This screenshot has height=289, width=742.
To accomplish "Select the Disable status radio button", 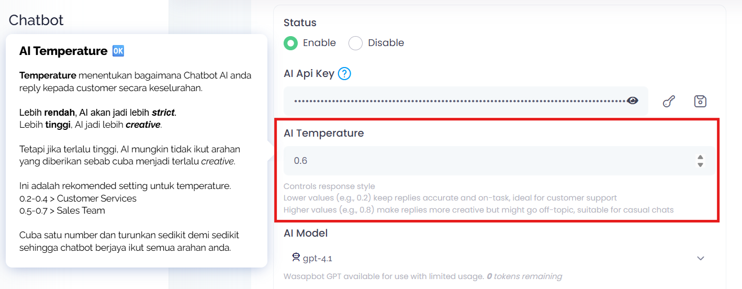I will (355, 43).
